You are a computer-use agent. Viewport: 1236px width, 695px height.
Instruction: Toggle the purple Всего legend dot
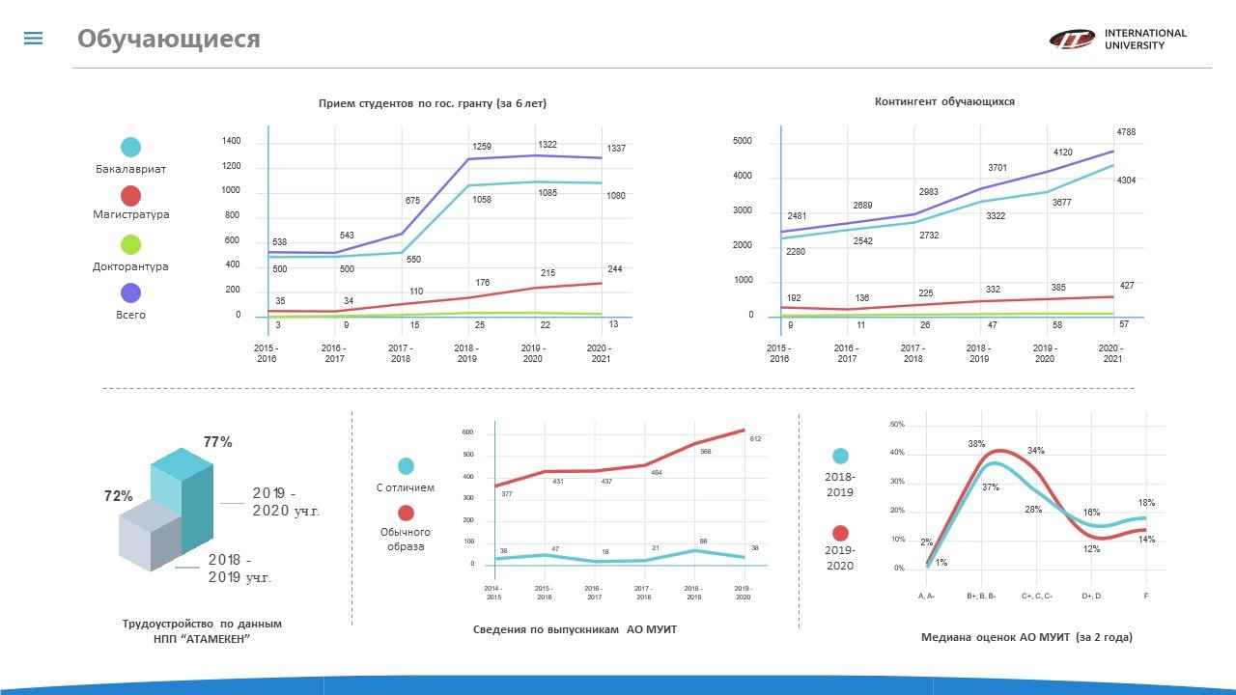pos(130,293)
